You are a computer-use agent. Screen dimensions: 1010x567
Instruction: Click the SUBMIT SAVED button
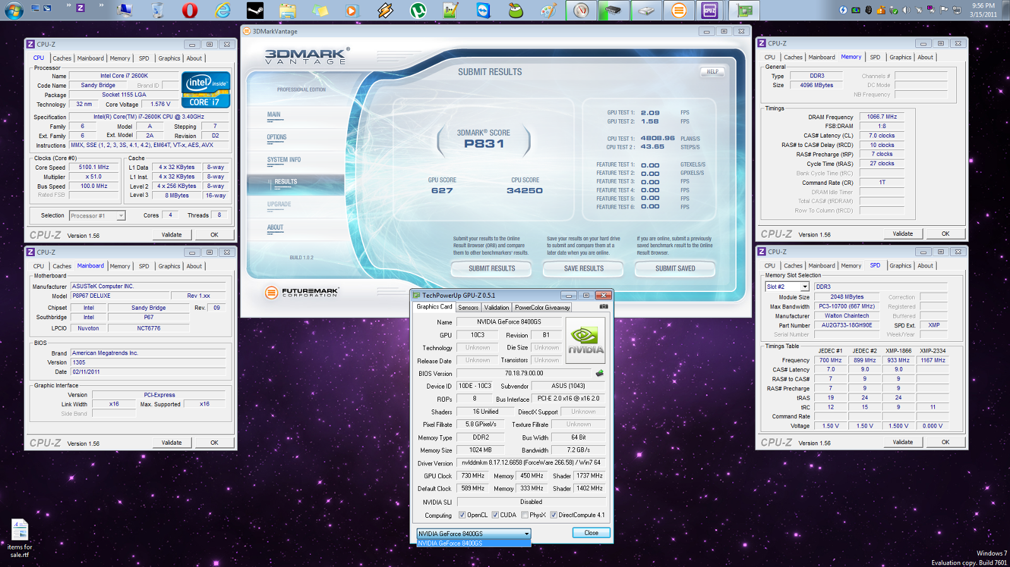click(675, 269)
